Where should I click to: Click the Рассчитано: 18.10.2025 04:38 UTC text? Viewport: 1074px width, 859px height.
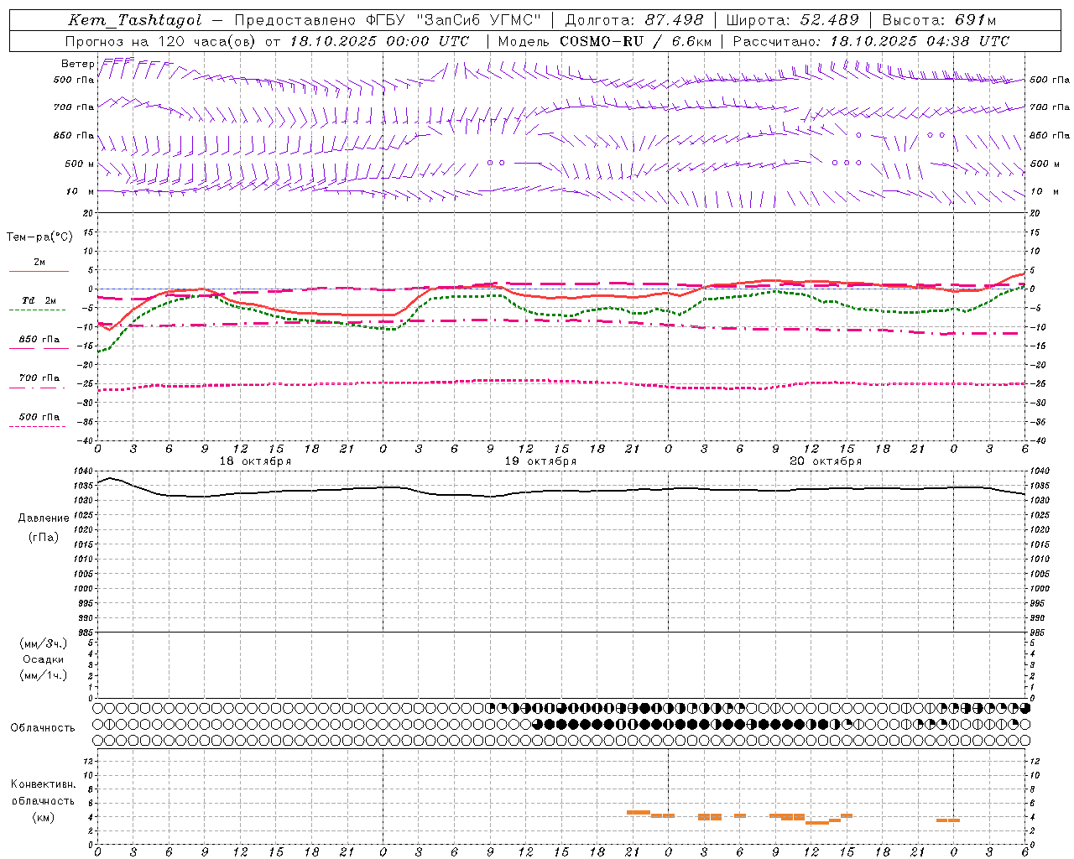click(871, 41)
